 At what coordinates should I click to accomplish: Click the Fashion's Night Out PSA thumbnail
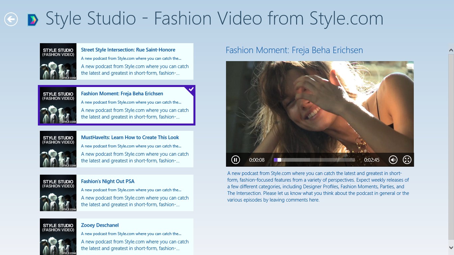tap(58, 193)
